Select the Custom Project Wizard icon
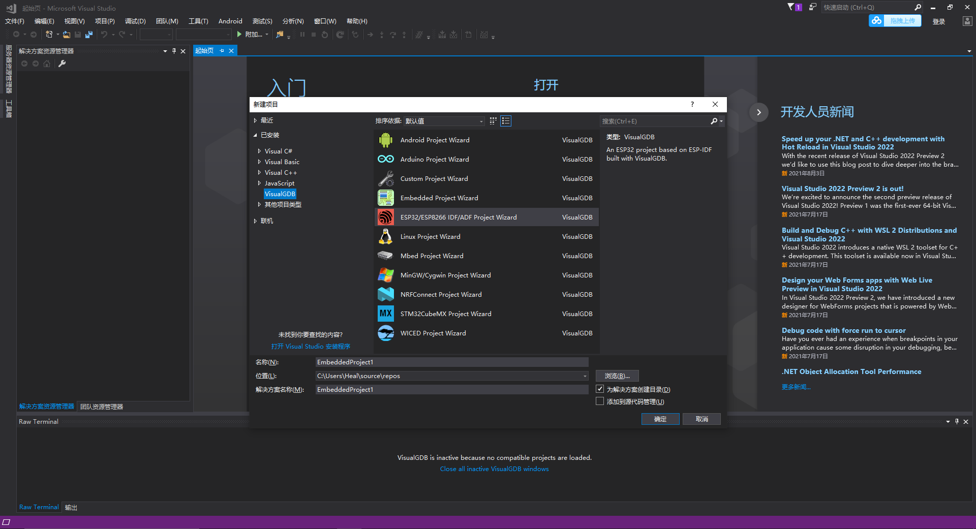This screenshot has height=529, width=976. (386, 178)
